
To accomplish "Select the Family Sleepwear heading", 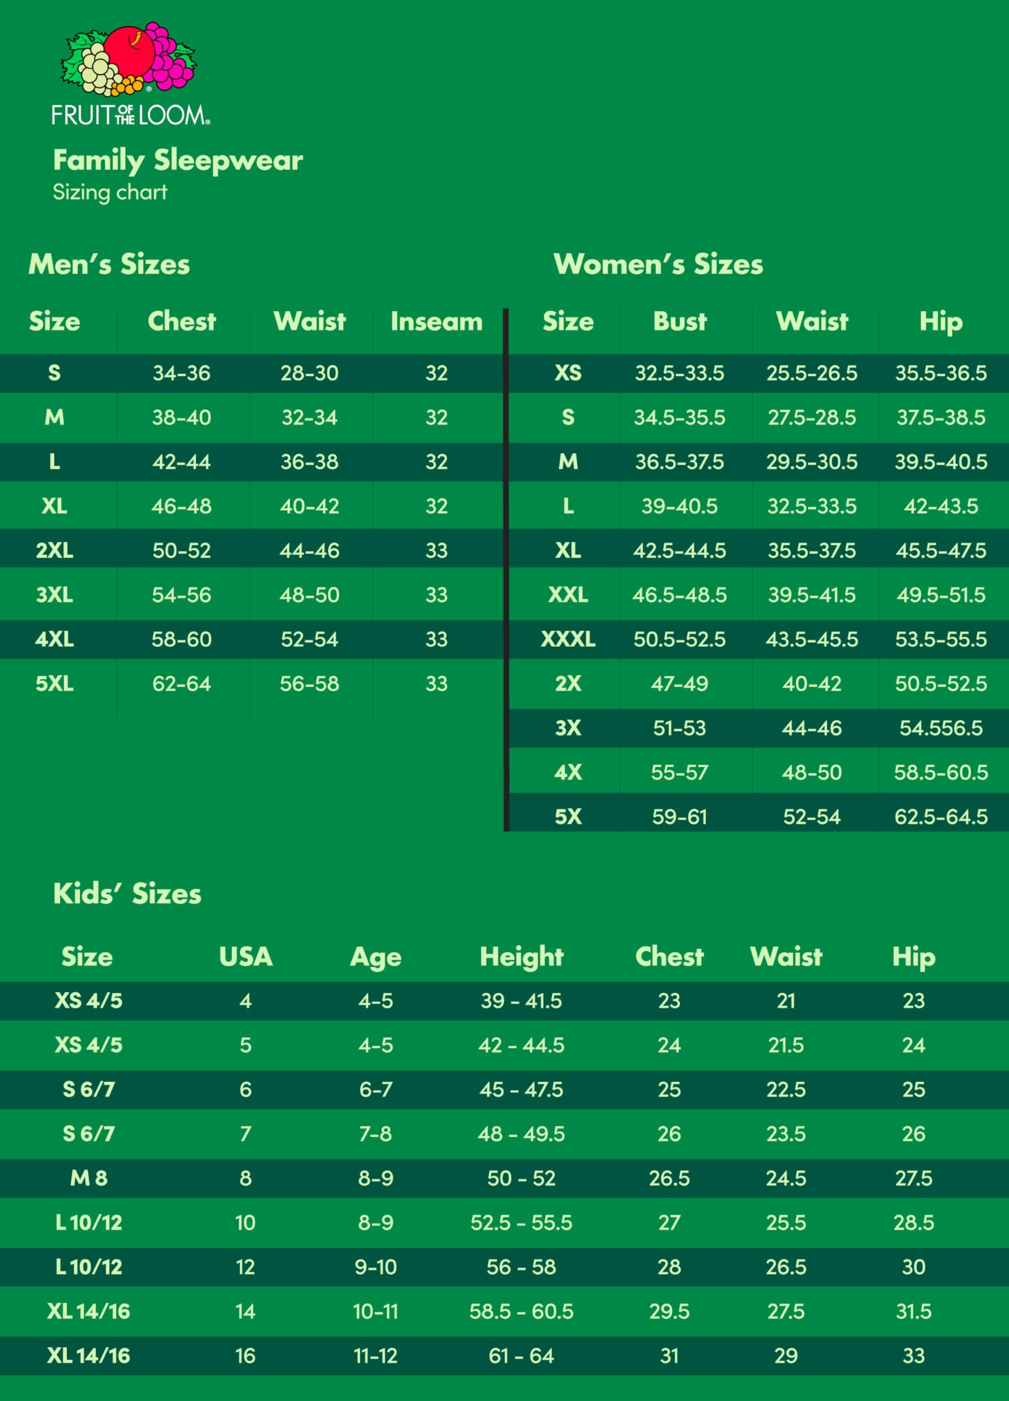I will click(x=178, y=160).
